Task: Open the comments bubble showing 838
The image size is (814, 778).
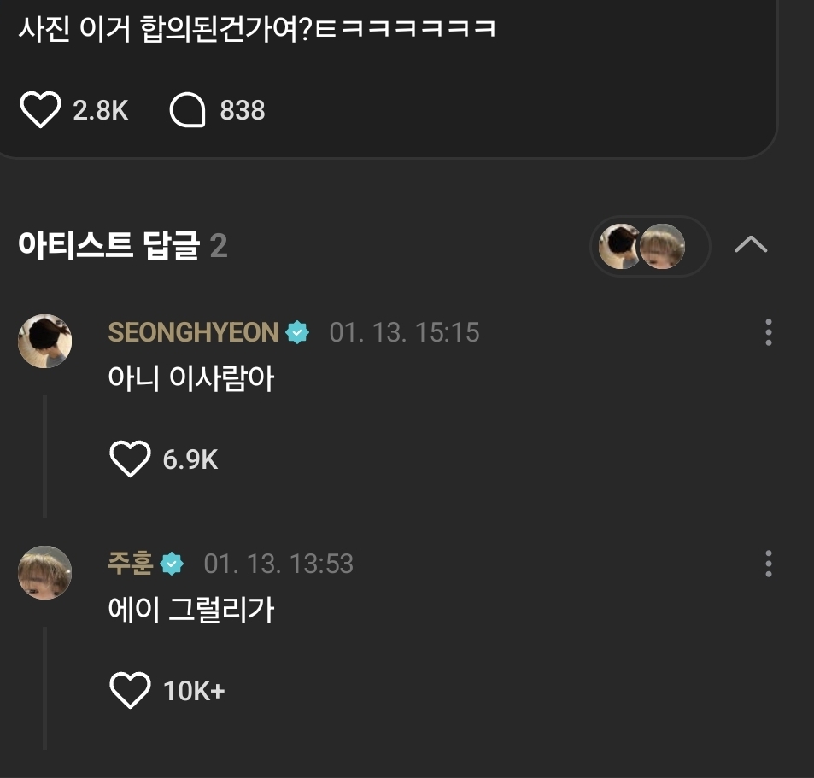Action: point(187,109)
